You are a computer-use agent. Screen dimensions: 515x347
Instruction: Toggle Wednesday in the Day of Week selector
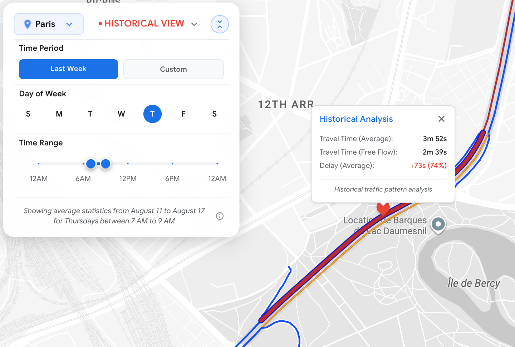121,114
